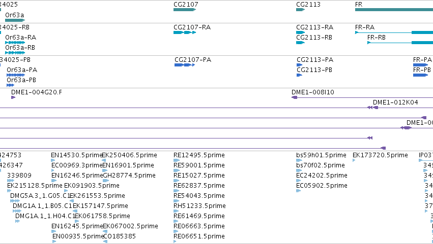The height and width of the screenshot is (244, 433).
Task: Select EST EC05902.5prime
Action: coord(298,191)
